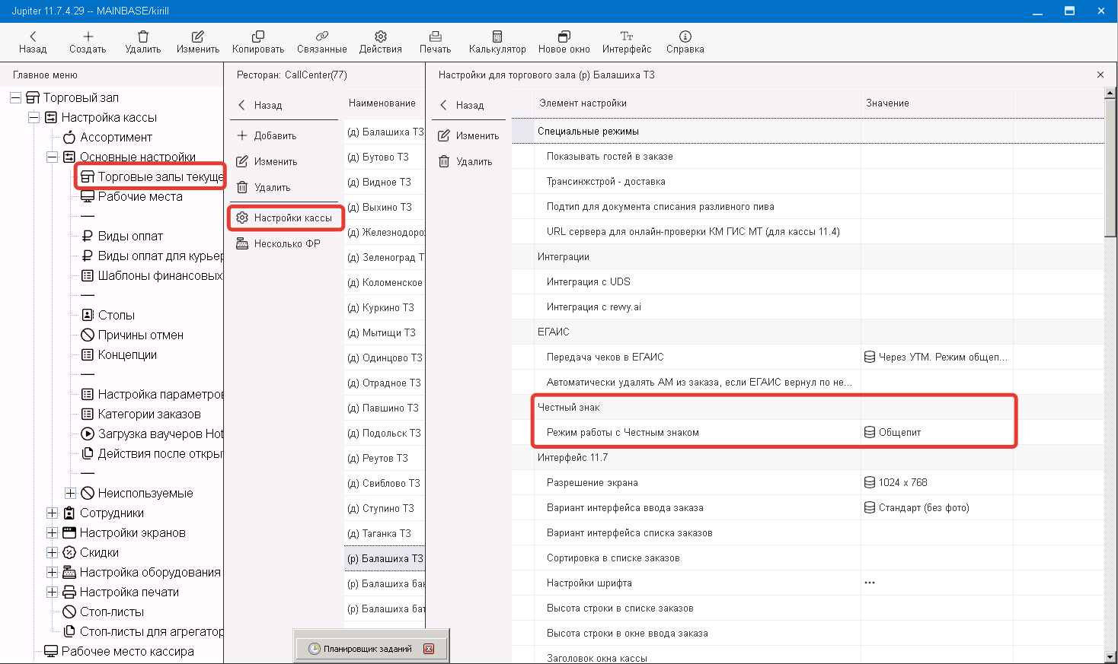Expand the Сотрудники tree node
The image size is (1118, 664).
[52, 513]
